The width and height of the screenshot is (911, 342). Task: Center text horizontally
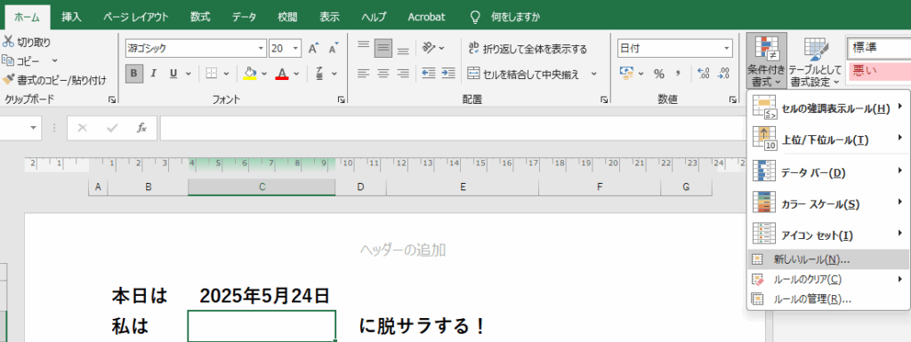[x=383, y=74]
